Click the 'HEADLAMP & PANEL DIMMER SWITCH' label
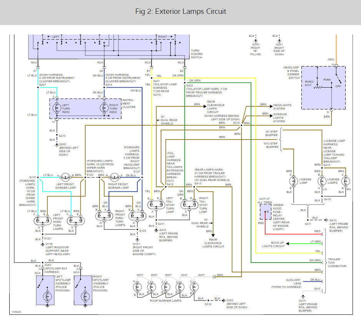The image size is (361, 324). click(x=291, y=73)
